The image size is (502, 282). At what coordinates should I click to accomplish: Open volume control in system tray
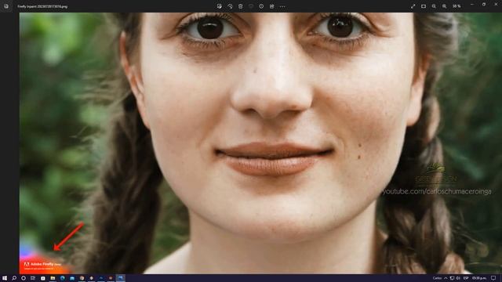458,278
